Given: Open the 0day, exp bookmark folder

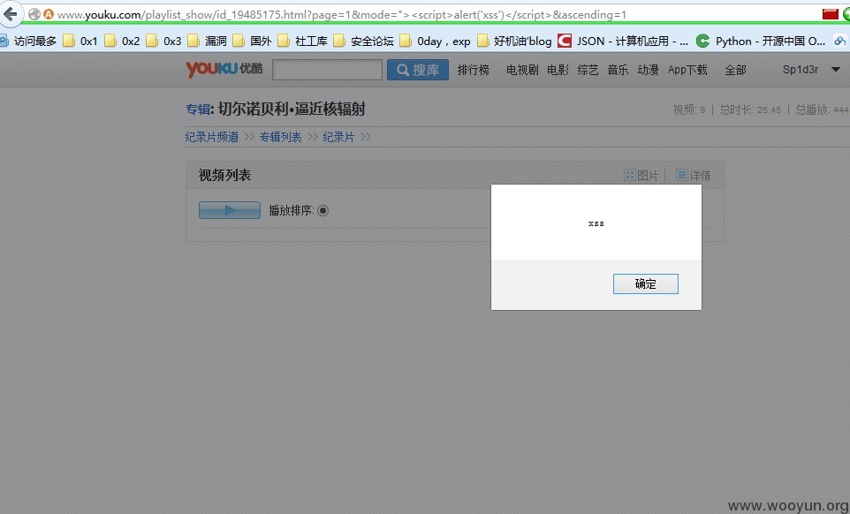Looking at the screenshot, I should click(x=436, y=42).
